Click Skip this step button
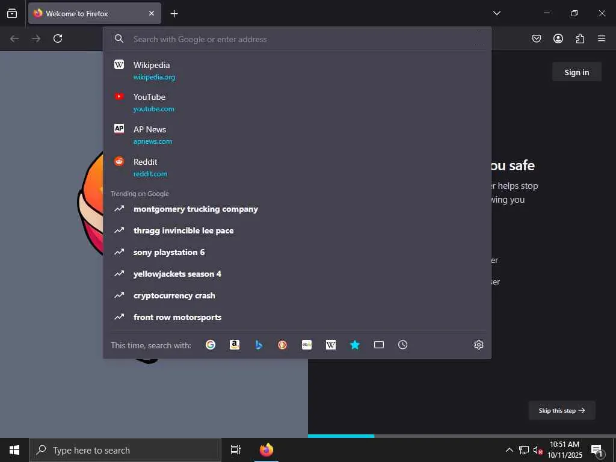 (562, 410)
